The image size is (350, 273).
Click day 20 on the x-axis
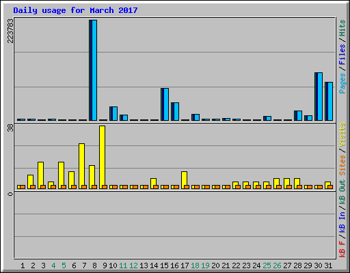(x=215, y=265)
